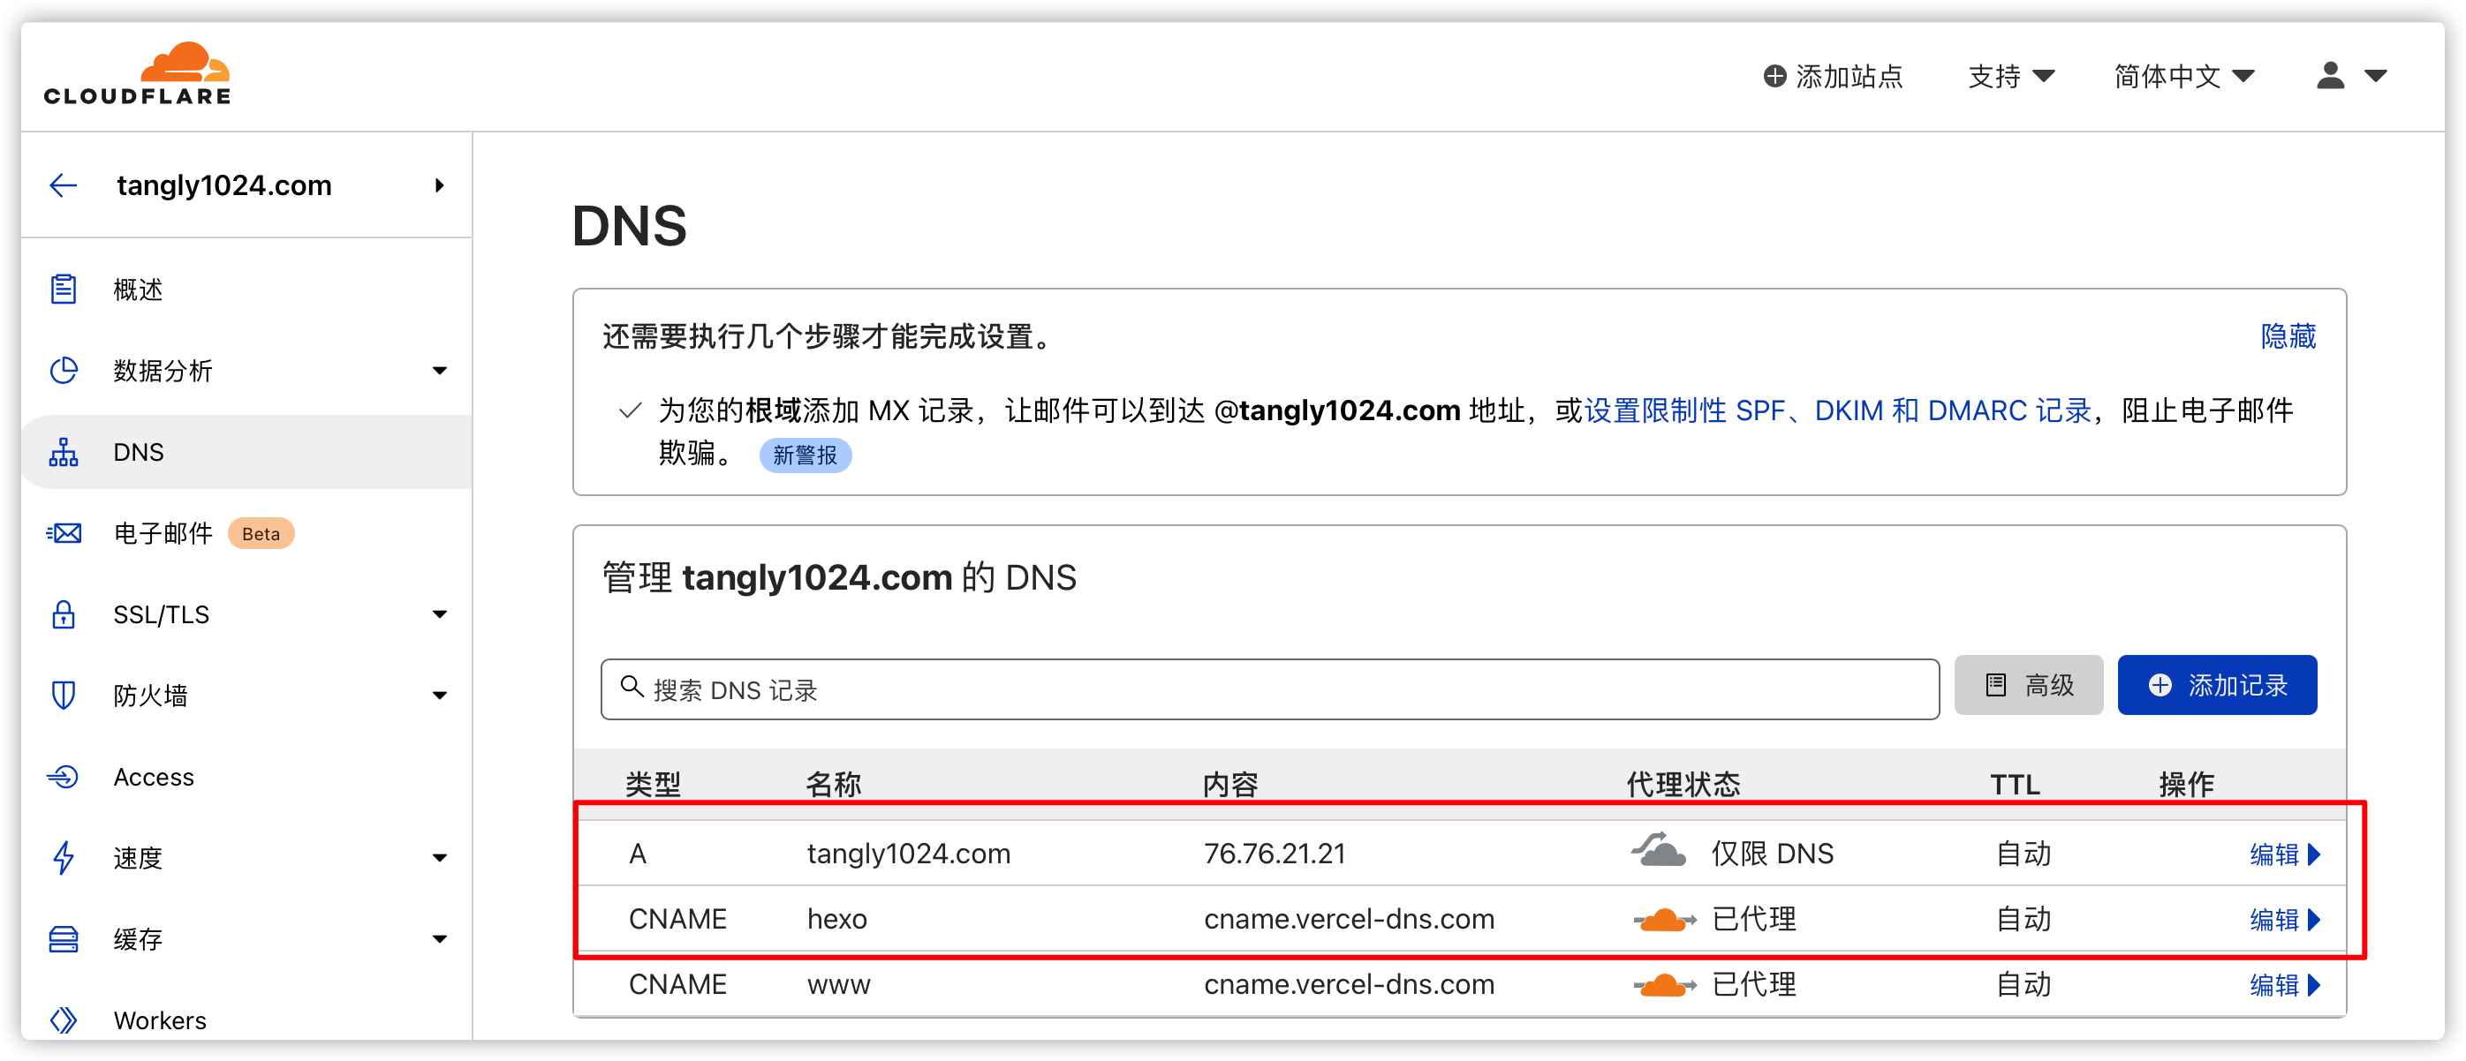This screenshot has width=2466, height=1061.
Task: Click the 搜索 DNS 记录 search field
Action: click(1269, 689)
